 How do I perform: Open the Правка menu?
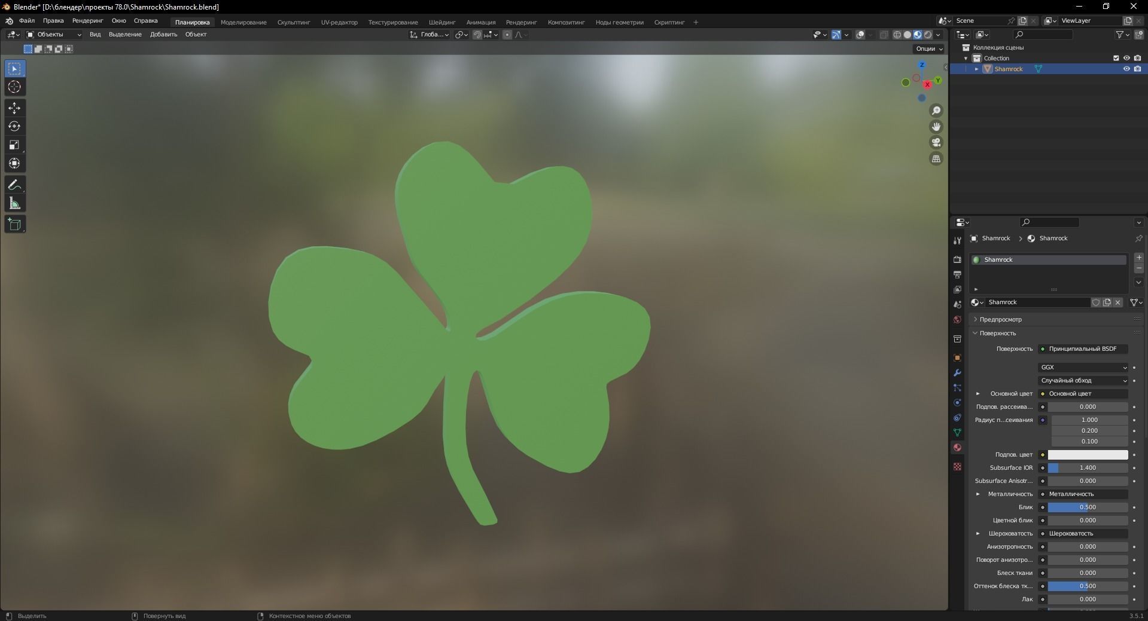[x=53, y=21]
